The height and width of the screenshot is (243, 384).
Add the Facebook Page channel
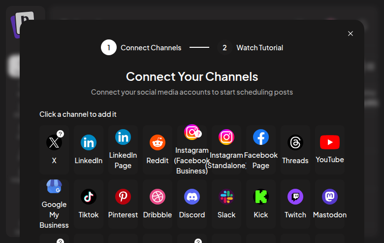pos(261,150)
